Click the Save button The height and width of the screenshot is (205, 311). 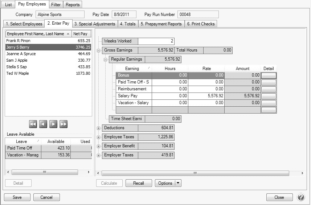click(x=17, y=197)
